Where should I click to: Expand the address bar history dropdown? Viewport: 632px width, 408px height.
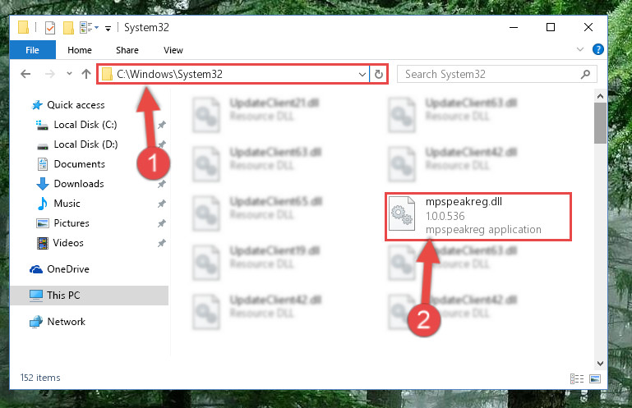pyautogui.click(x=362, y=74)
